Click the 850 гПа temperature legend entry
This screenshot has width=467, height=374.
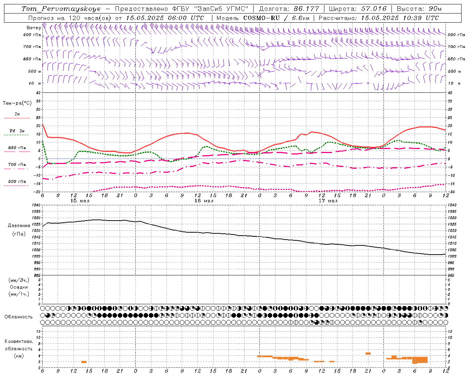(17, 148)
